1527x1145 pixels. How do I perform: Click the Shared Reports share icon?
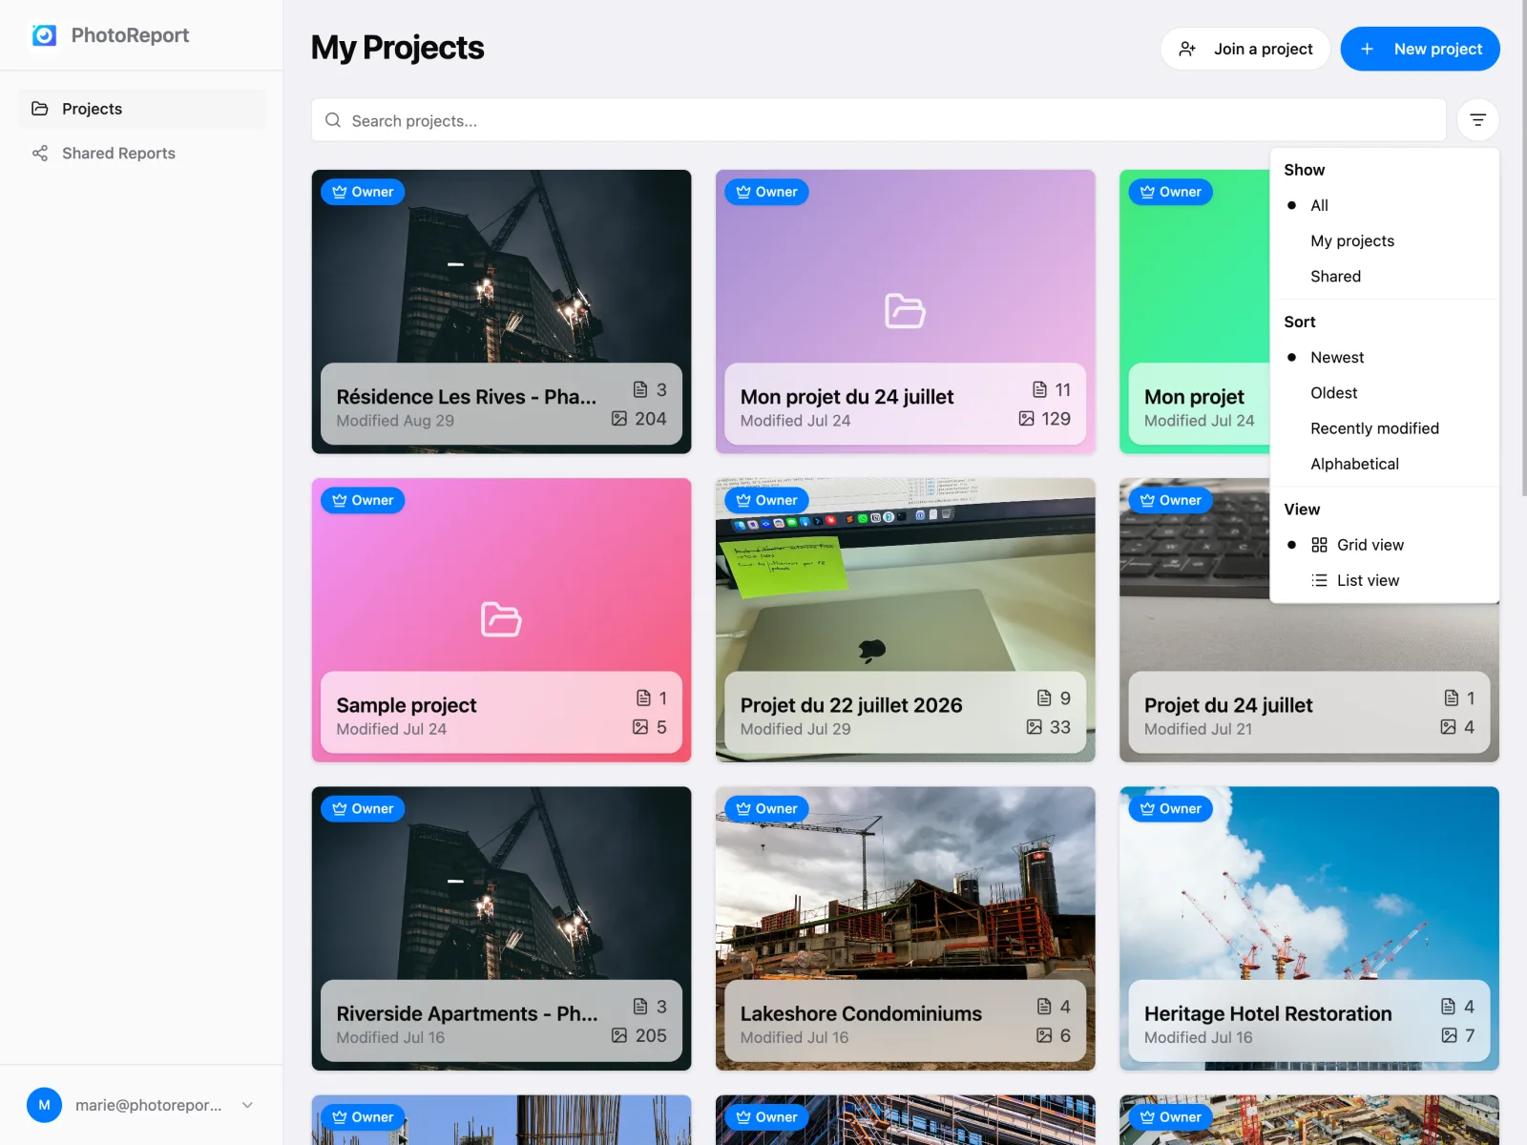[40, 154]
